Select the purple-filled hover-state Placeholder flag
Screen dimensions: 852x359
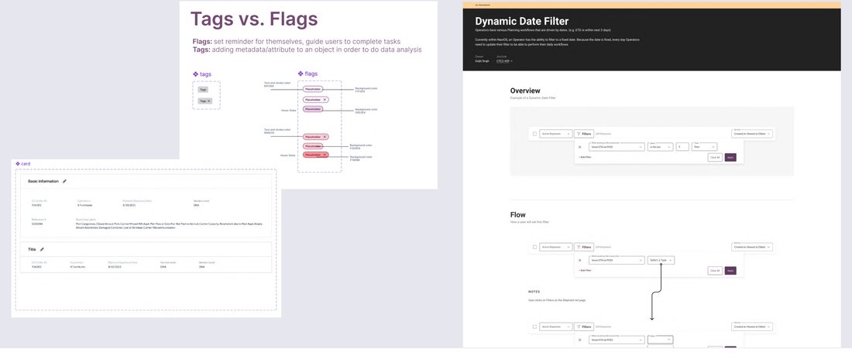313,109
